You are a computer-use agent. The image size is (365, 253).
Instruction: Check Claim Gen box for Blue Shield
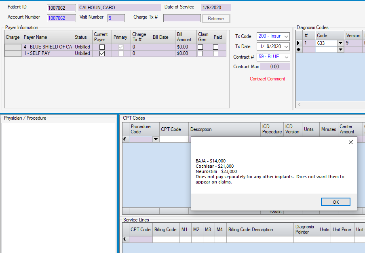200,47
